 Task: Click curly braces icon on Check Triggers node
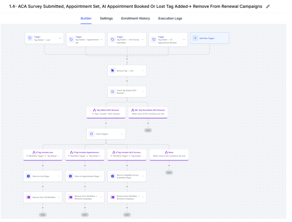(92, 134)
